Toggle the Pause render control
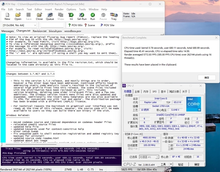Screen dimensions: 220x172 [x=103, y=16]
